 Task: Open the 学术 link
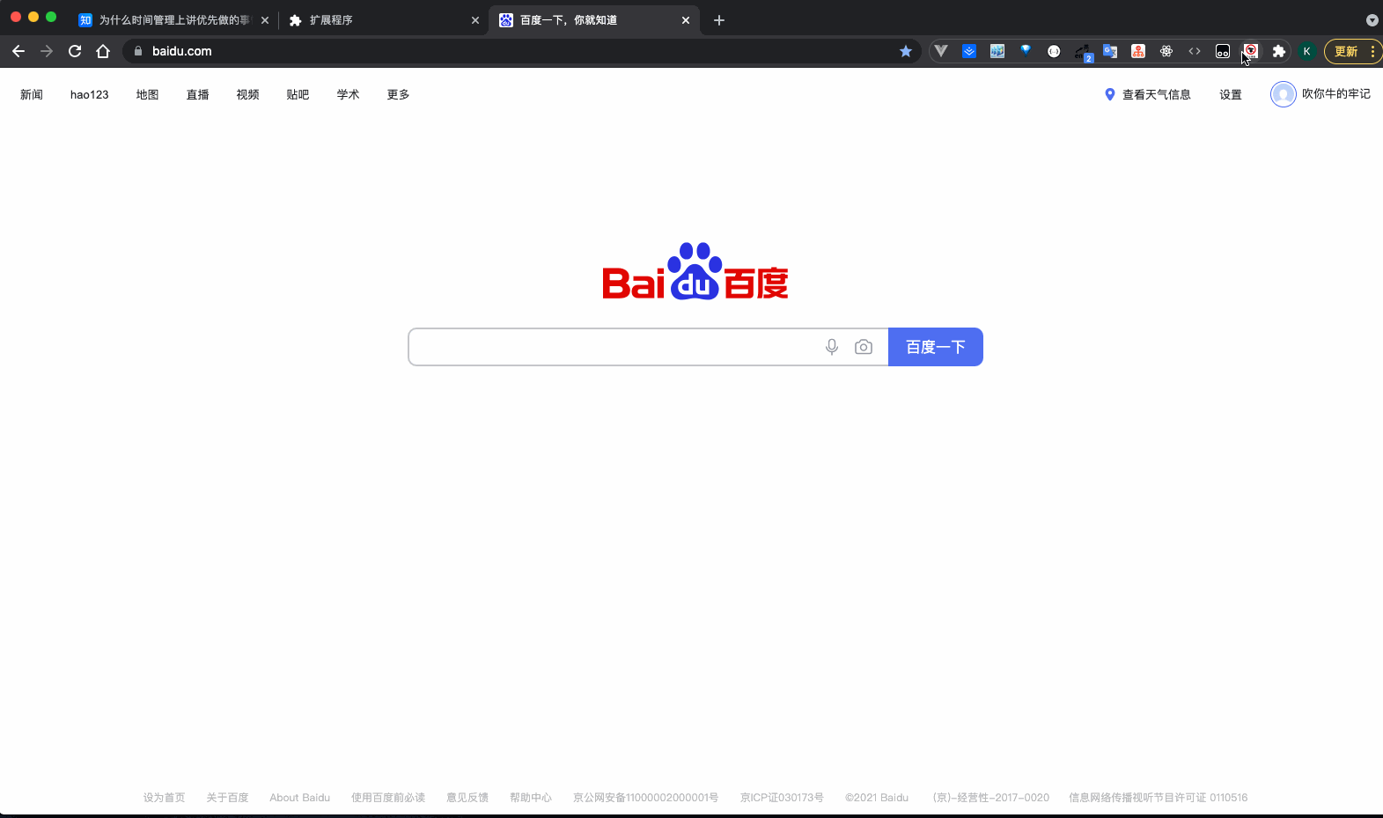coord(349,94)
